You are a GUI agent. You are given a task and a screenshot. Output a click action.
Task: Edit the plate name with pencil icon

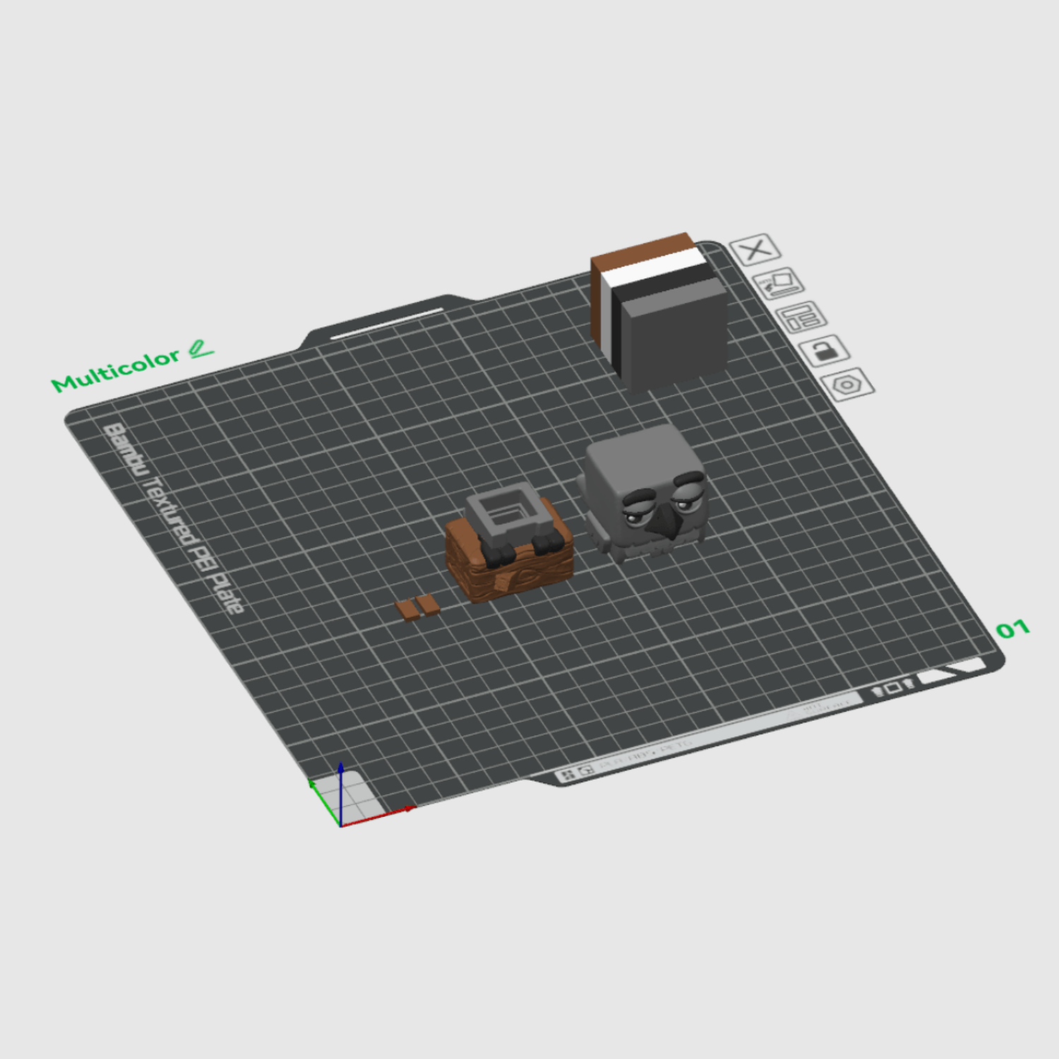(201, 349)
